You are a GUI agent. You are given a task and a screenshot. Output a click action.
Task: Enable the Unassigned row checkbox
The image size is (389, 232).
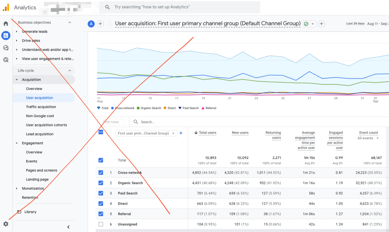[x=101, y=224]
